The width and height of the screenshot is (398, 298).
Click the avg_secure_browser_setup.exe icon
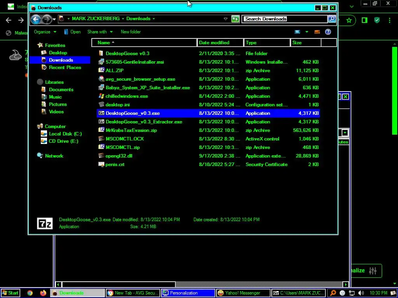101,79
